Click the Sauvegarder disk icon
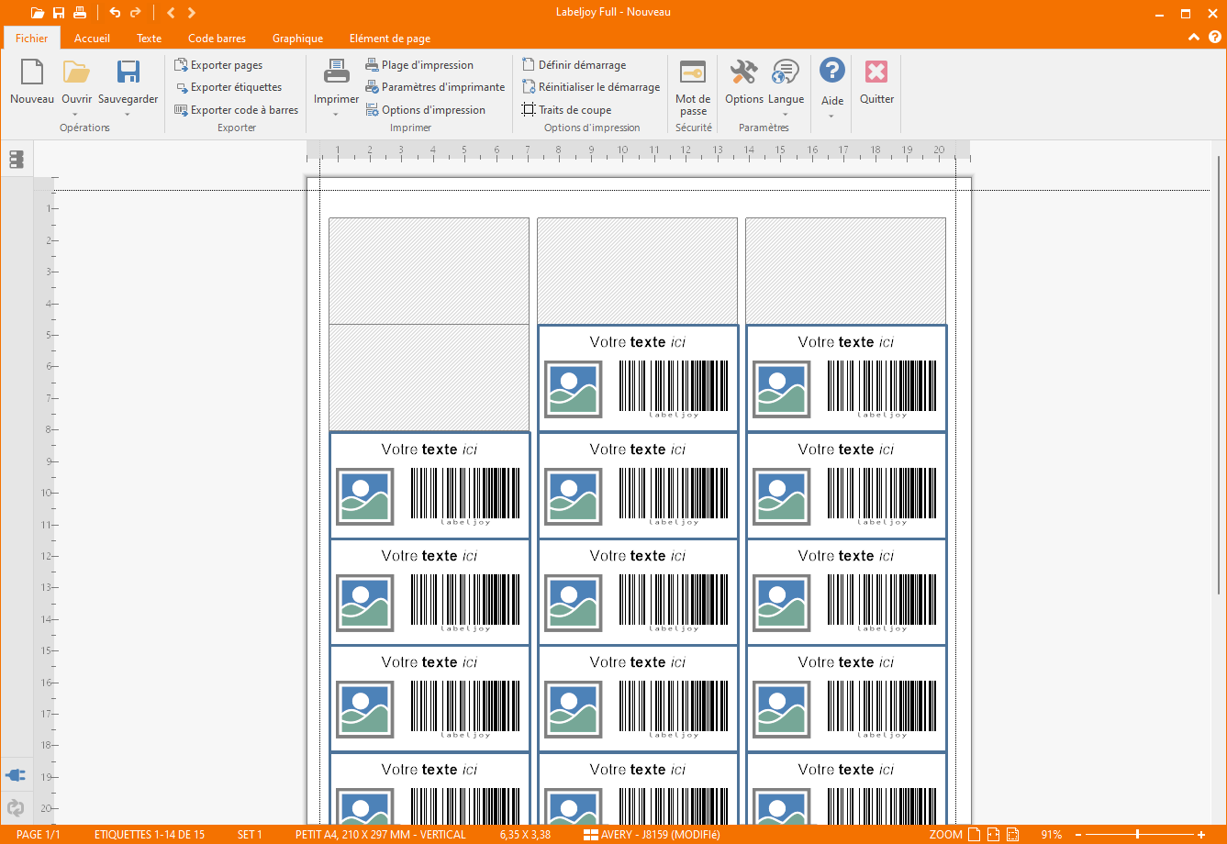This screenshot has width=1227, height=844. (128, 72)
